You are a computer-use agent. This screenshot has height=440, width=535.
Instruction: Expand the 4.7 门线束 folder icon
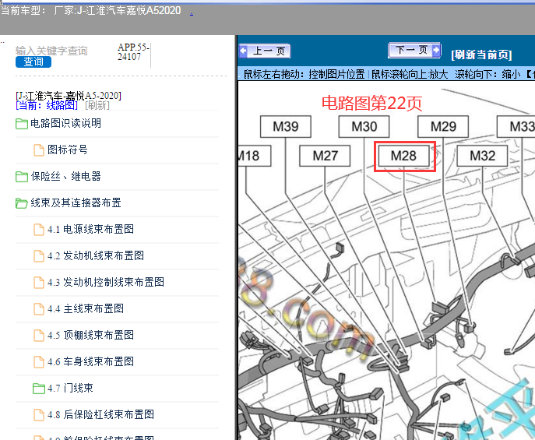[x=39, y=389]
